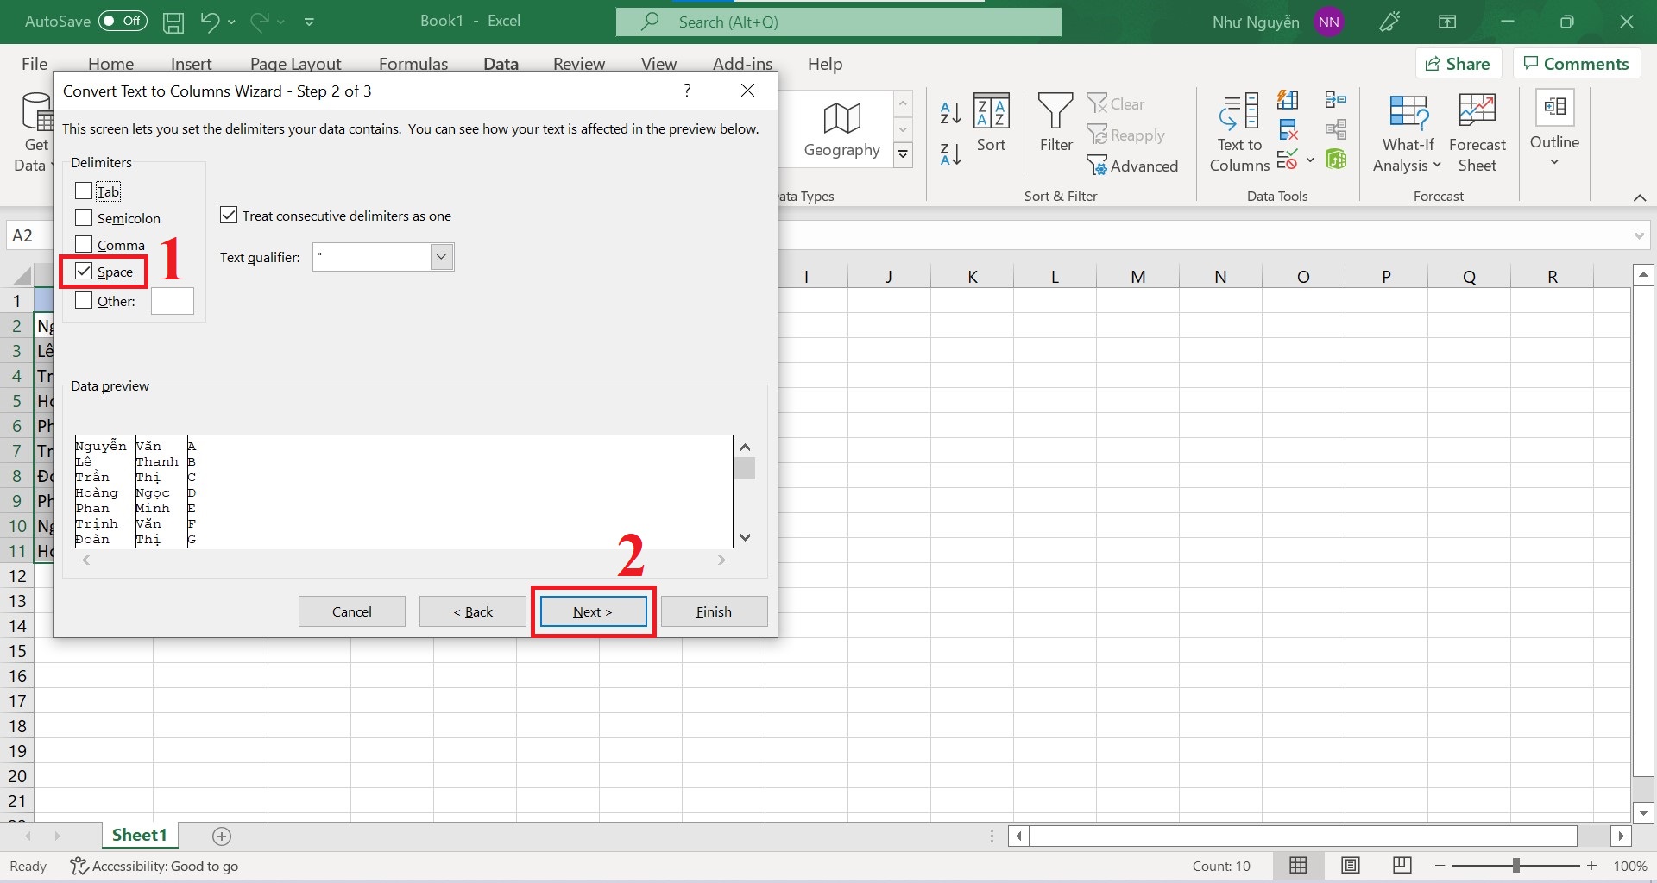Collapse the ribbon with chevron
The image size is (1657, 883).
(x=1640, y=197)
